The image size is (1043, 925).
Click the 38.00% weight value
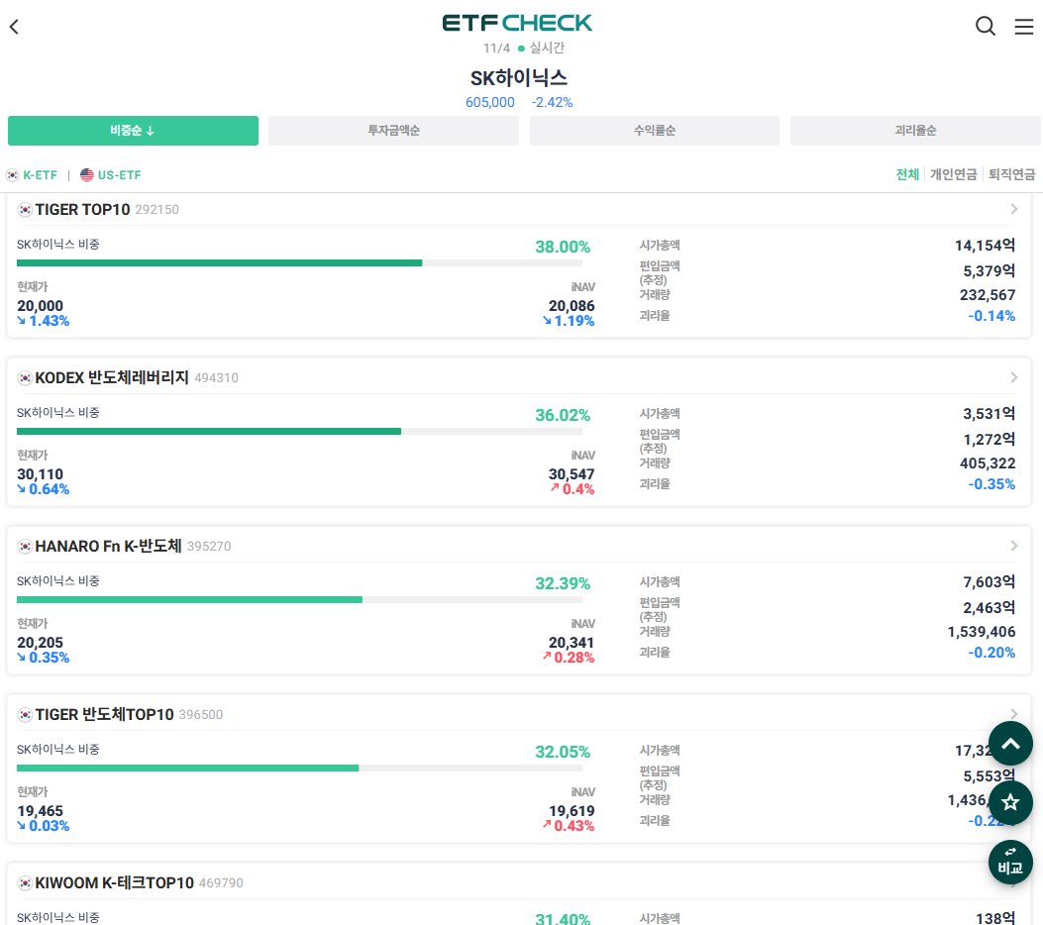[x=563, y=247]
